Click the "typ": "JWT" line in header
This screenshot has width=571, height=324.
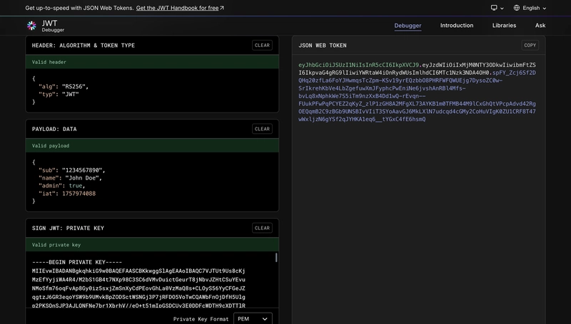tap(59, 94)
